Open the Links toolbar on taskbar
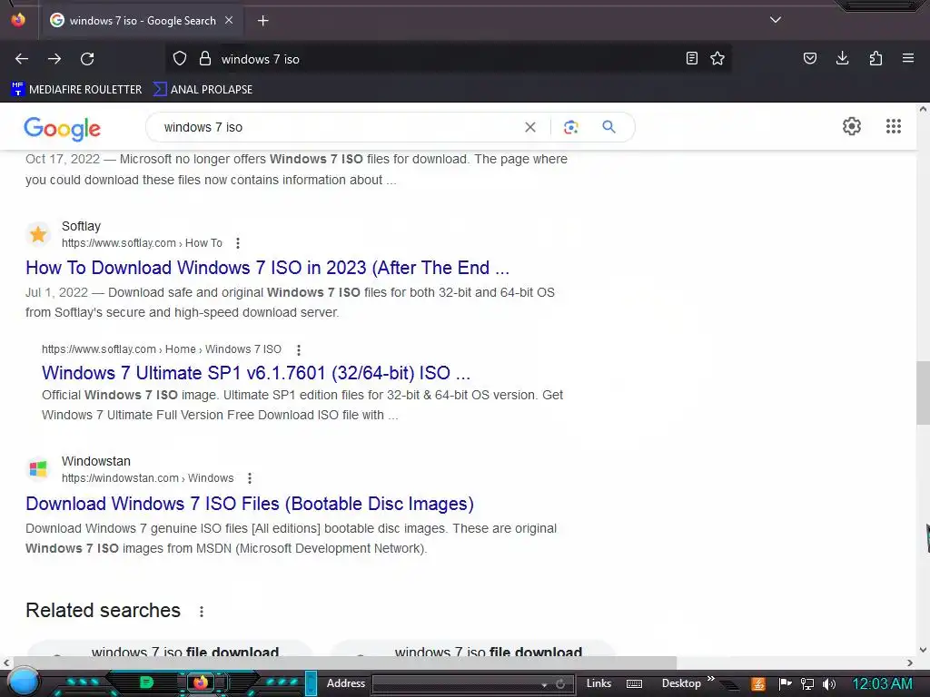The width and height of the screenshot is (930, 697). (x=599, y=683)
